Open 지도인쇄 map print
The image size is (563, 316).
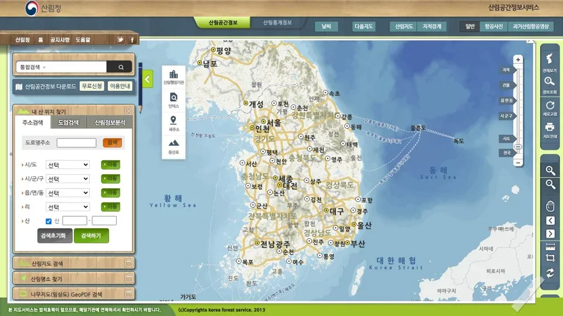tap(550, 130)
